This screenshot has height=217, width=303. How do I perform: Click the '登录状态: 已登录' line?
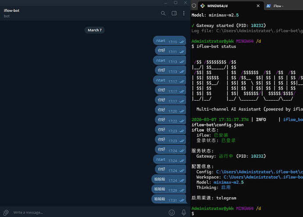click(216, 141)
